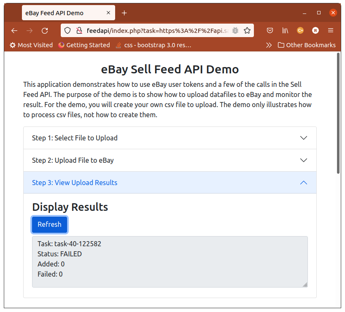This screenshot has width=345, height=312.
Task: Reload the current page
Action: tap(45, 31)
